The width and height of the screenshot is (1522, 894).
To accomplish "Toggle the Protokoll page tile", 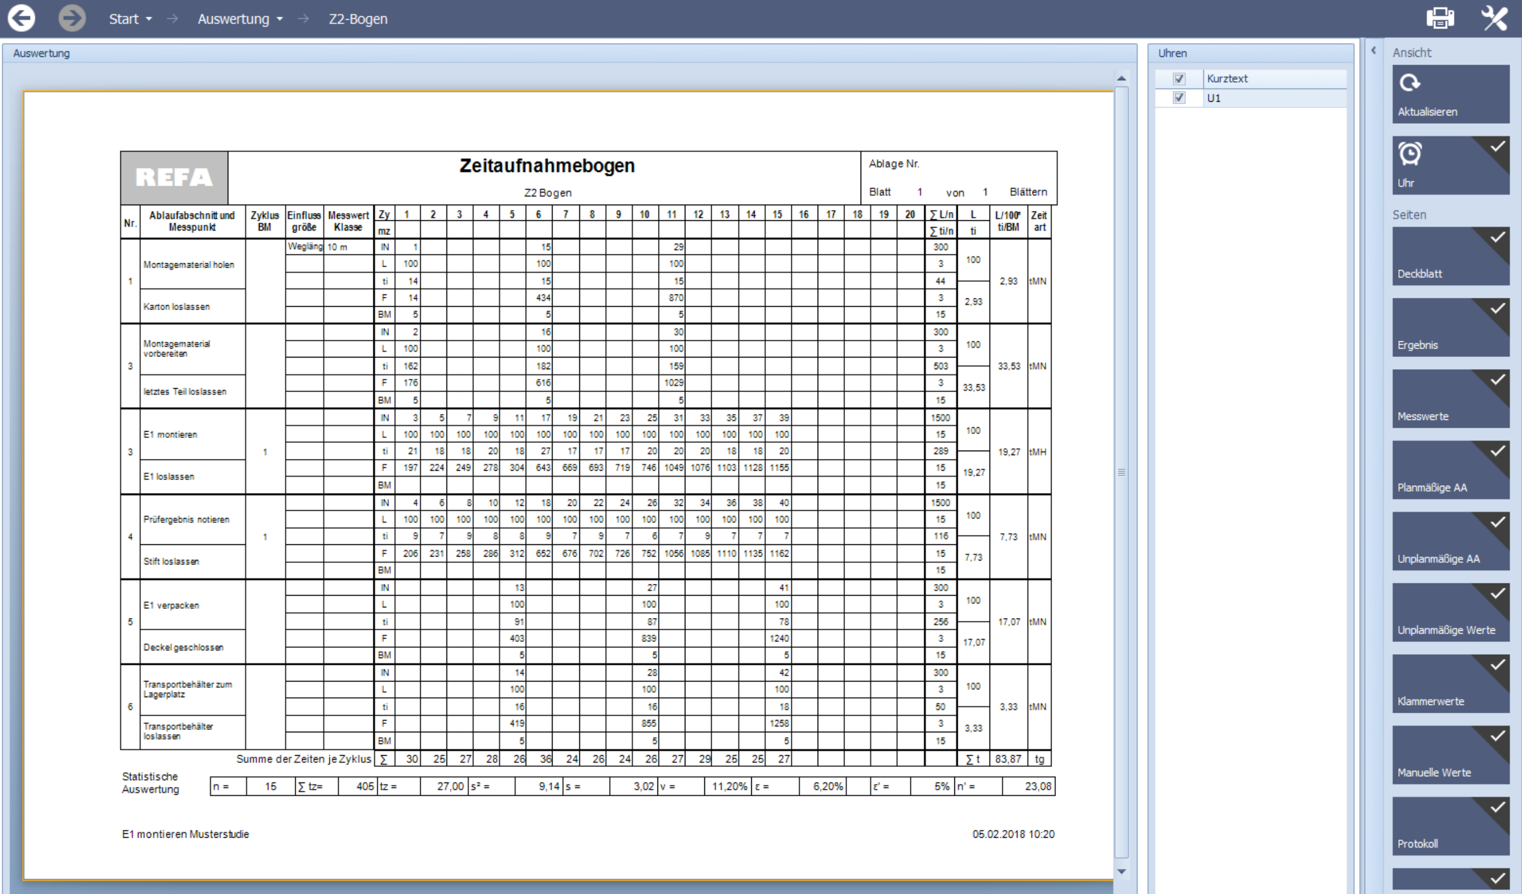I will [x=1451, y=826].
